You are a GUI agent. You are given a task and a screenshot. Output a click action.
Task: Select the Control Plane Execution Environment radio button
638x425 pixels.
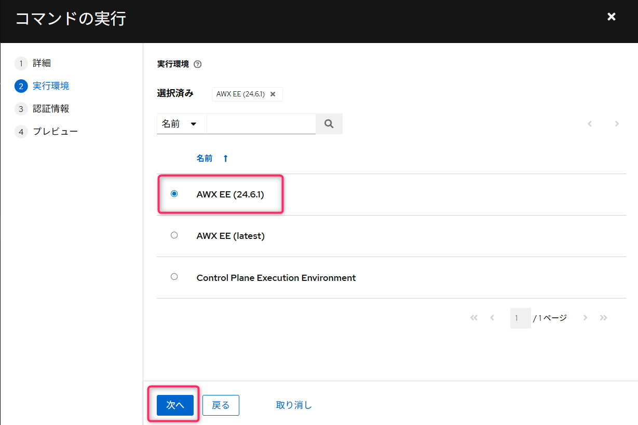174,277
